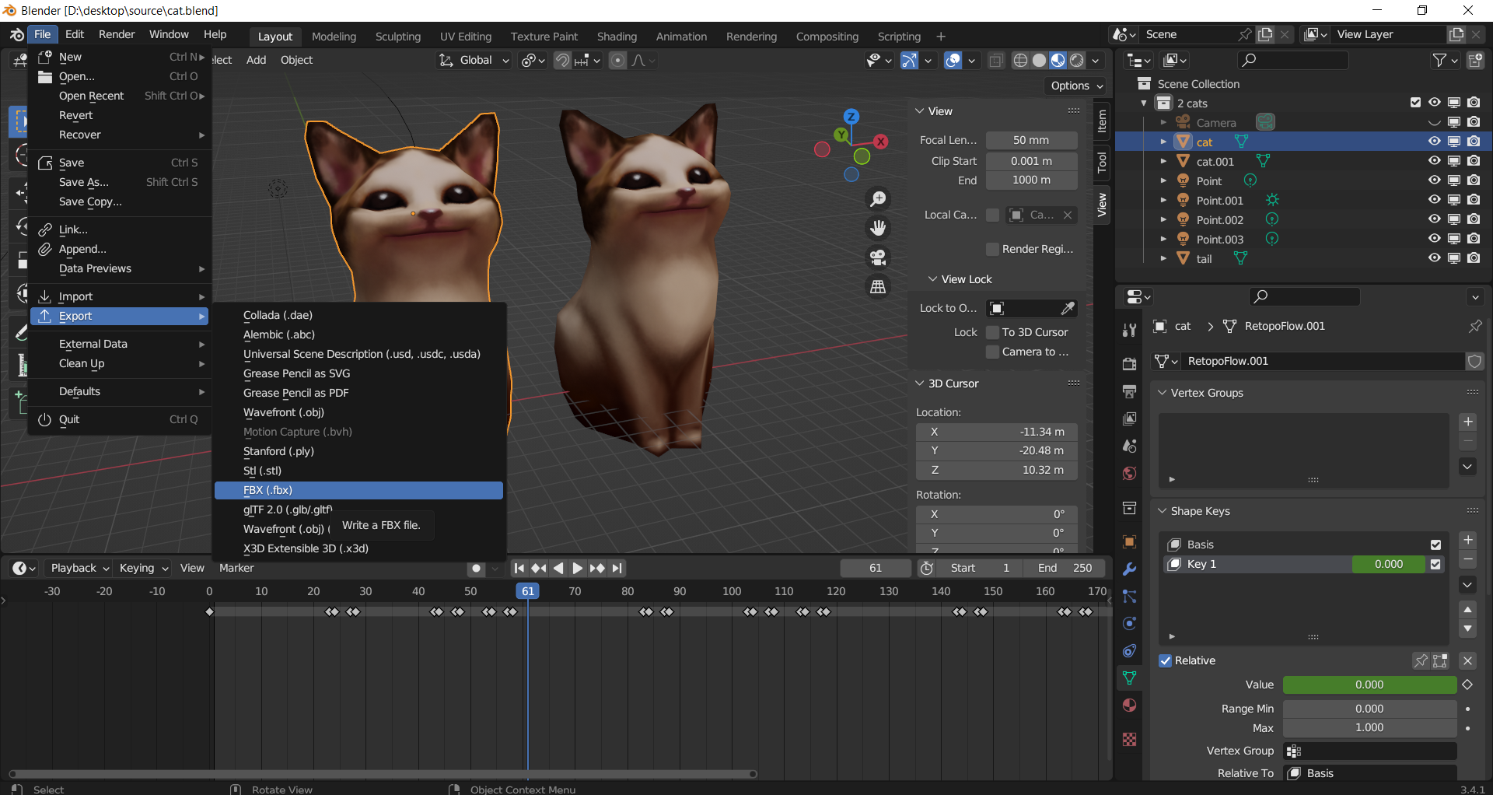Open World properties tab icon
The width and height of the screenshot is (1493, 795).
[x=1129, y=474]
